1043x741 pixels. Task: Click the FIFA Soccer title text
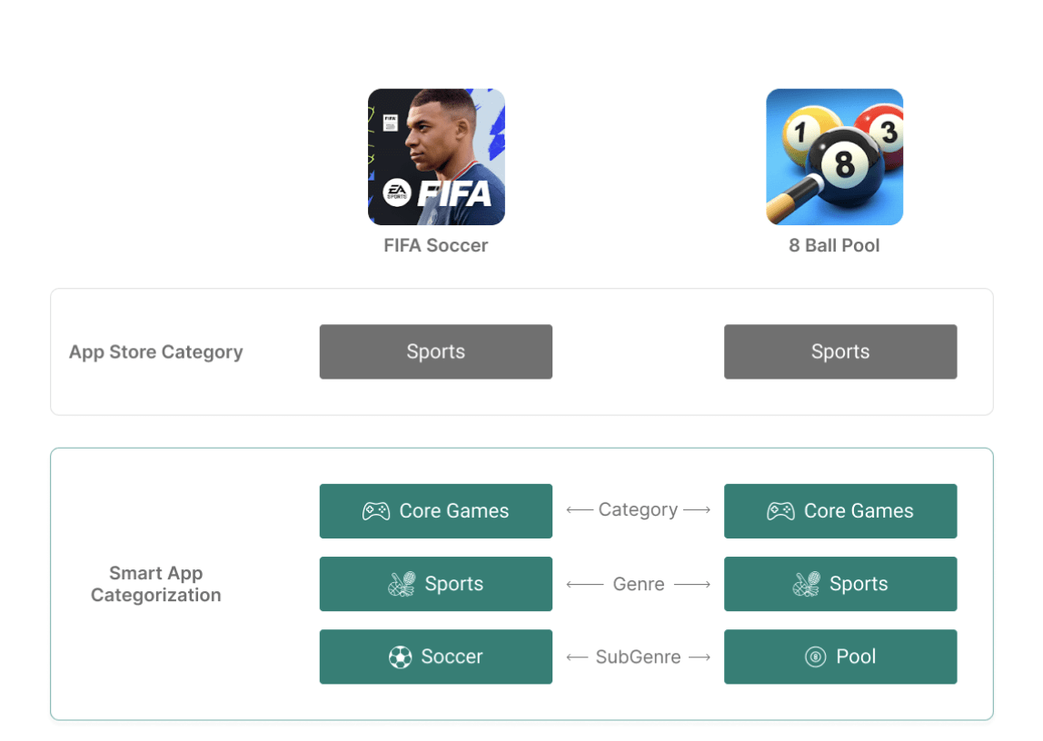point(436,246)
